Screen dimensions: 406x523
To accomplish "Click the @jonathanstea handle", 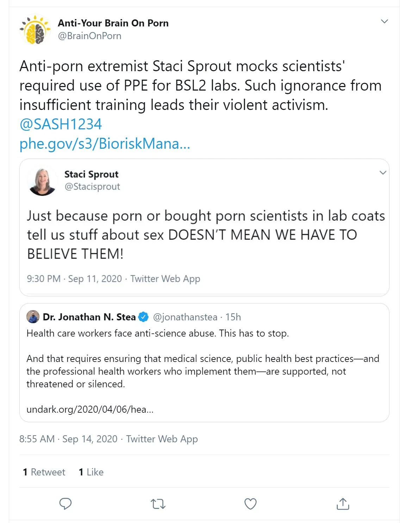I will click(x=185, y=317).
